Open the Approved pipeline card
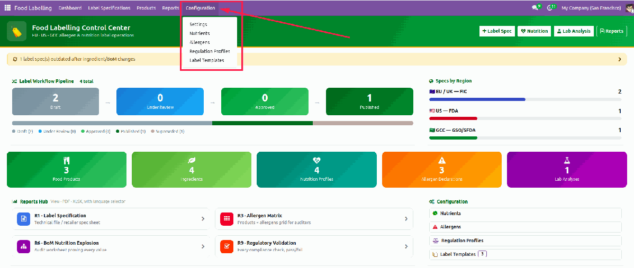 pyautogui.click(x=265, y=101)
